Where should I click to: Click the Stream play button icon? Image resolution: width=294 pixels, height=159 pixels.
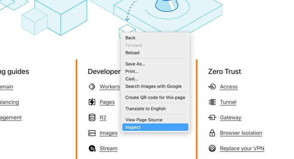pyautogui.click(x=92, y=148)
